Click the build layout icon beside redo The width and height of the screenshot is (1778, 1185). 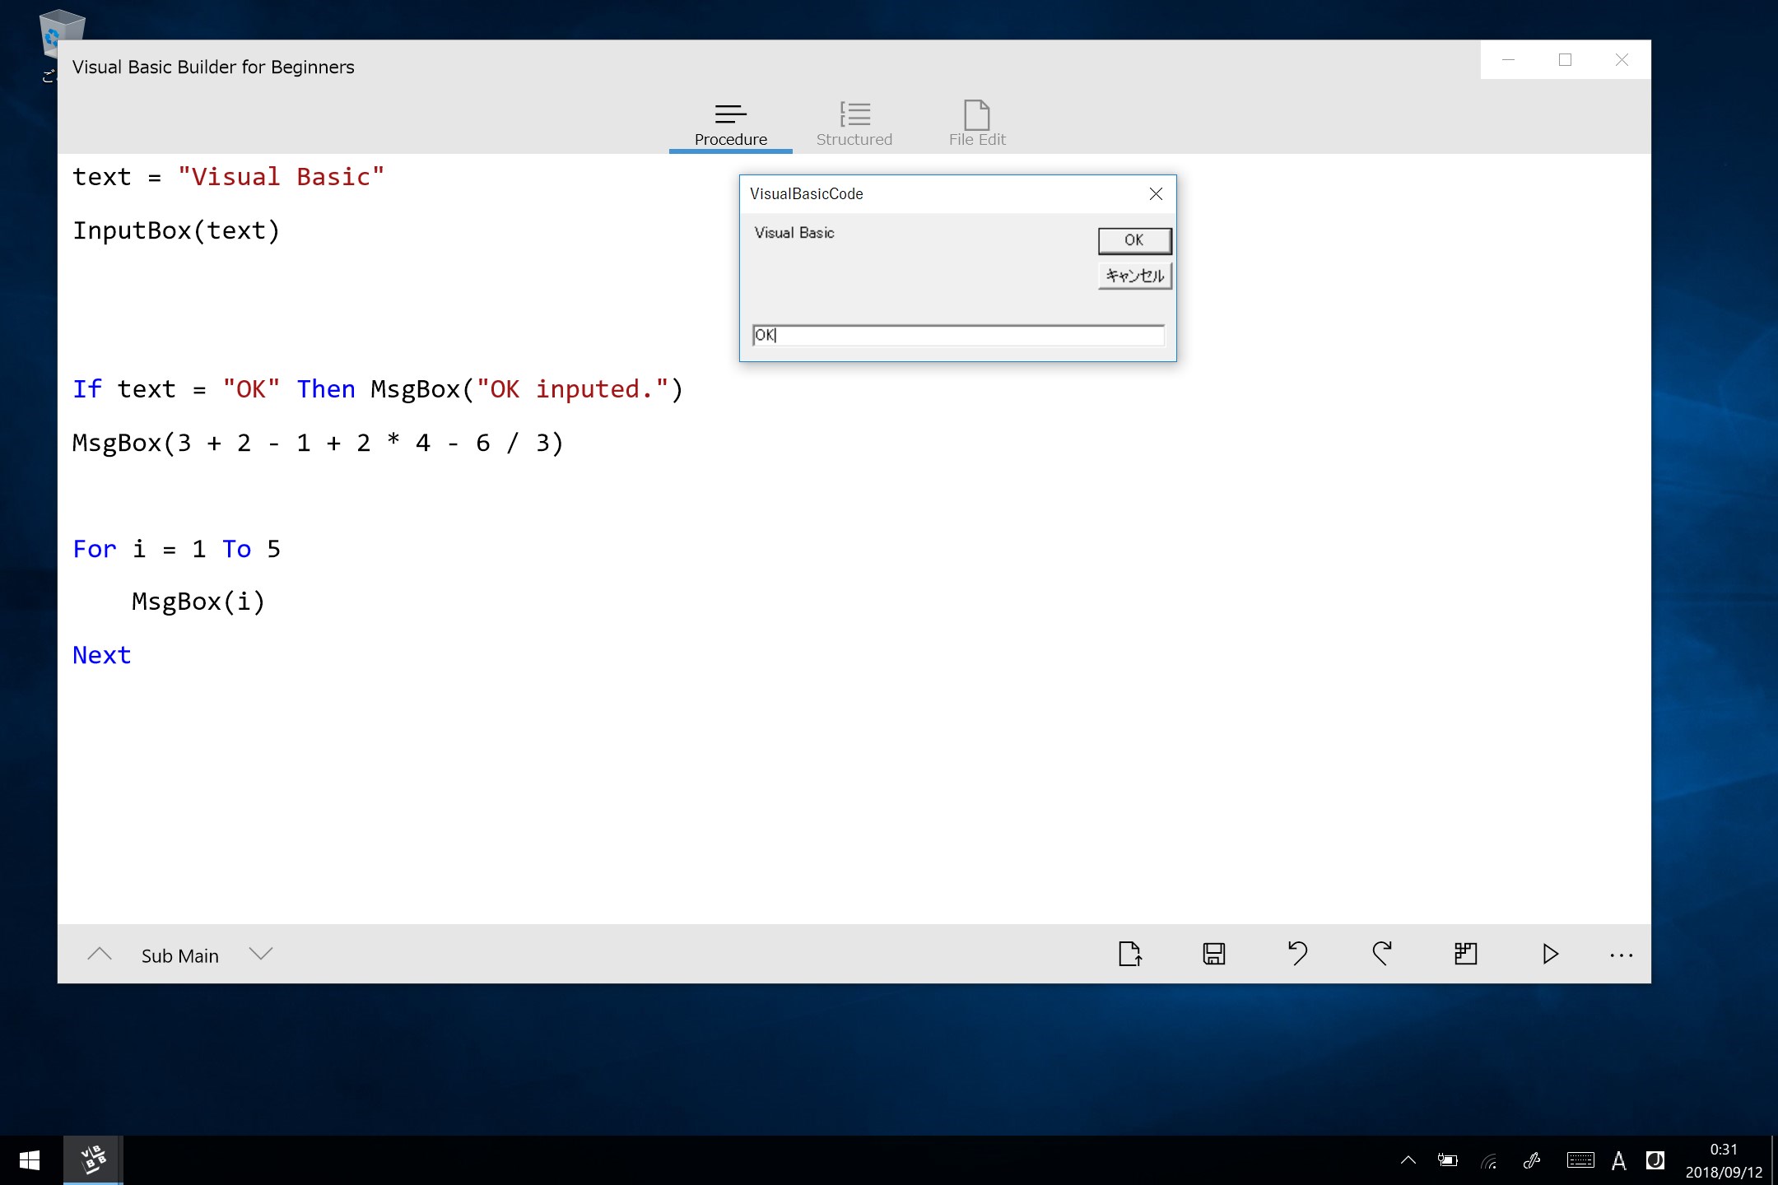[1466, 954]
